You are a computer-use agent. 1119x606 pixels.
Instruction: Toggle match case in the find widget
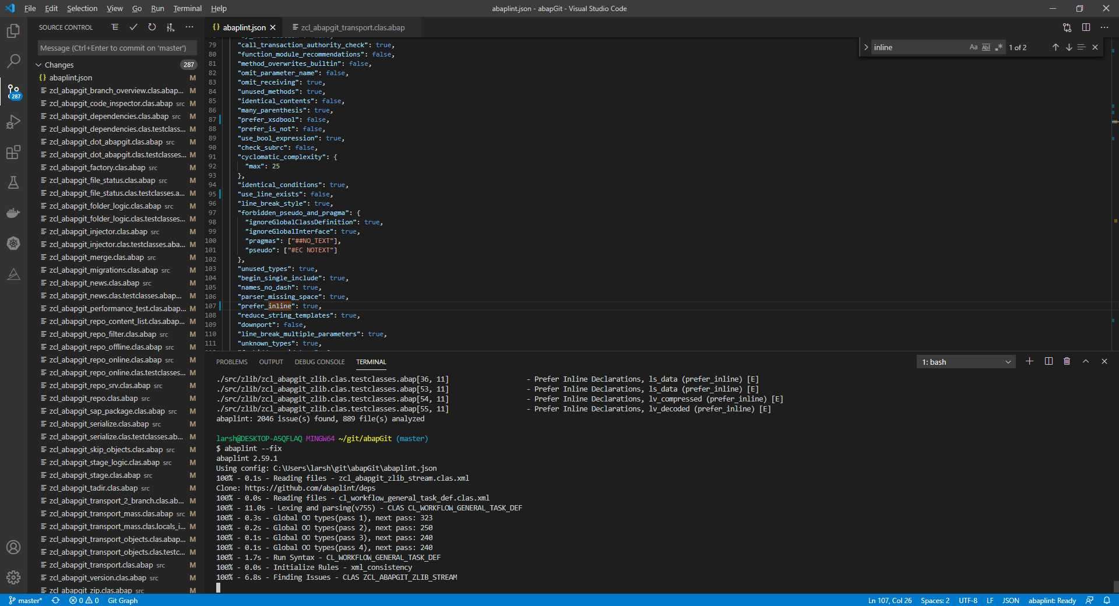(973, 47)
